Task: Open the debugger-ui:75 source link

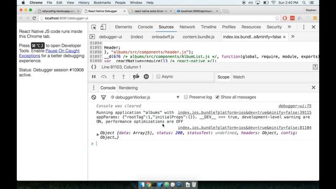Action: (x=295, y=106)
